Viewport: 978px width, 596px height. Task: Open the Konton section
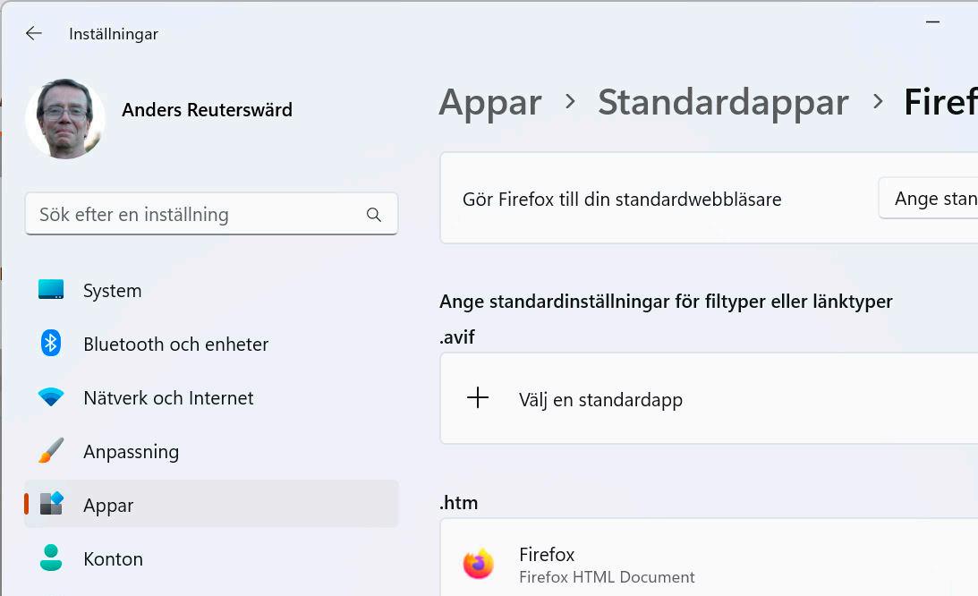(113, 559)
